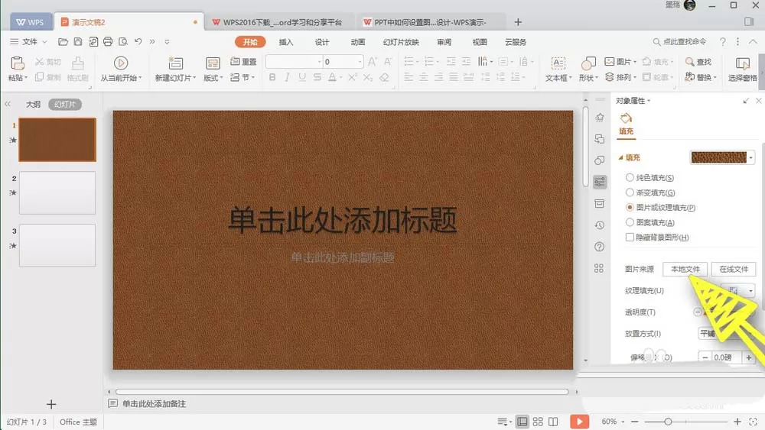The height and width of the screenshot is (430, 765).
Task: Click the Find magnifier icon in ribbon
Action: coord(690,62)
